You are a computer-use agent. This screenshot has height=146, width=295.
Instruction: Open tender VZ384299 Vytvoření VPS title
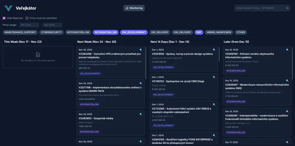(x=110, y=56)
